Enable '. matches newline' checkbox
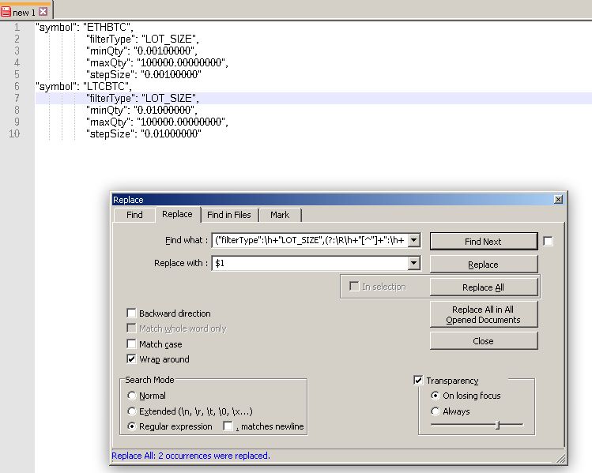The height and width of the screenshot is (473, 592). [228, 426]
